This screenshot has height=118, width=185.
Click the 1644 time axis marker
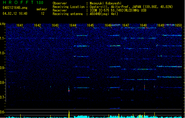(73, 25)
